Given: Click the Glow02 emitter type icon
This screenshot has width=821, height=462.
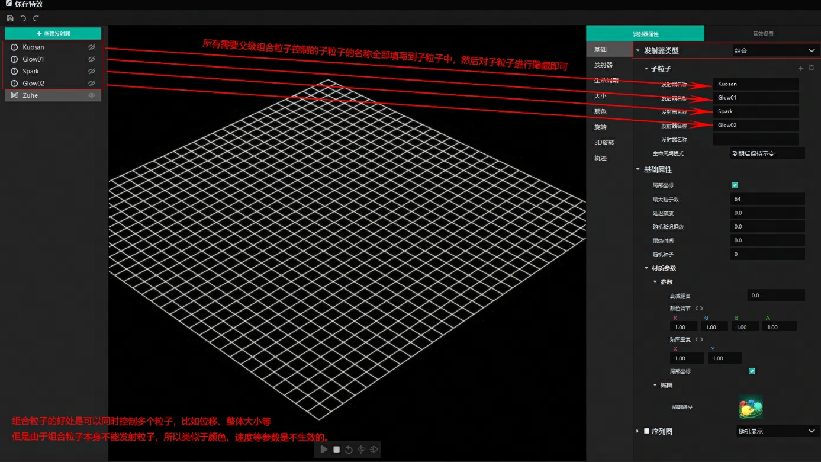Looking at the screenshot, I should 14,84.
